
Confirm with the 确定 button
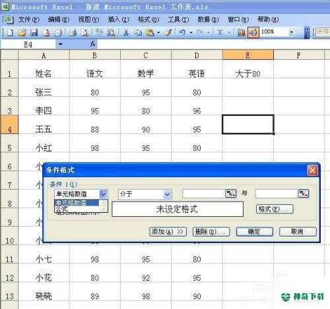255,232
